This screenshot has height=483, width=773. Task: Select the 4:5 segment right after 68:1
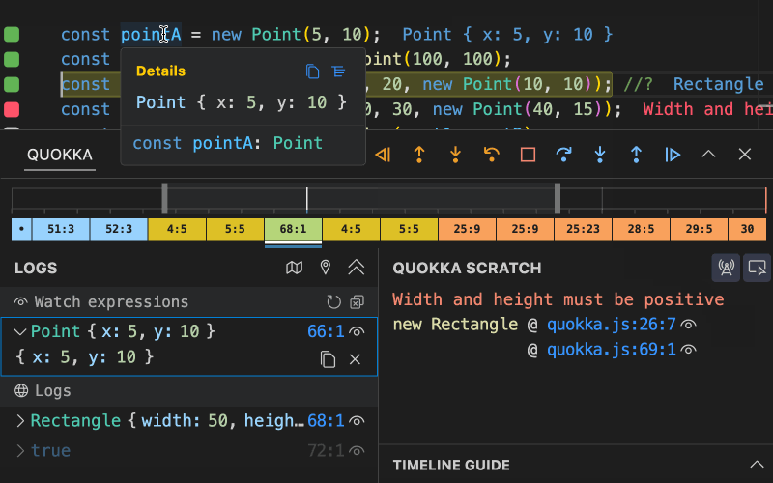click(x=351, y=229)
